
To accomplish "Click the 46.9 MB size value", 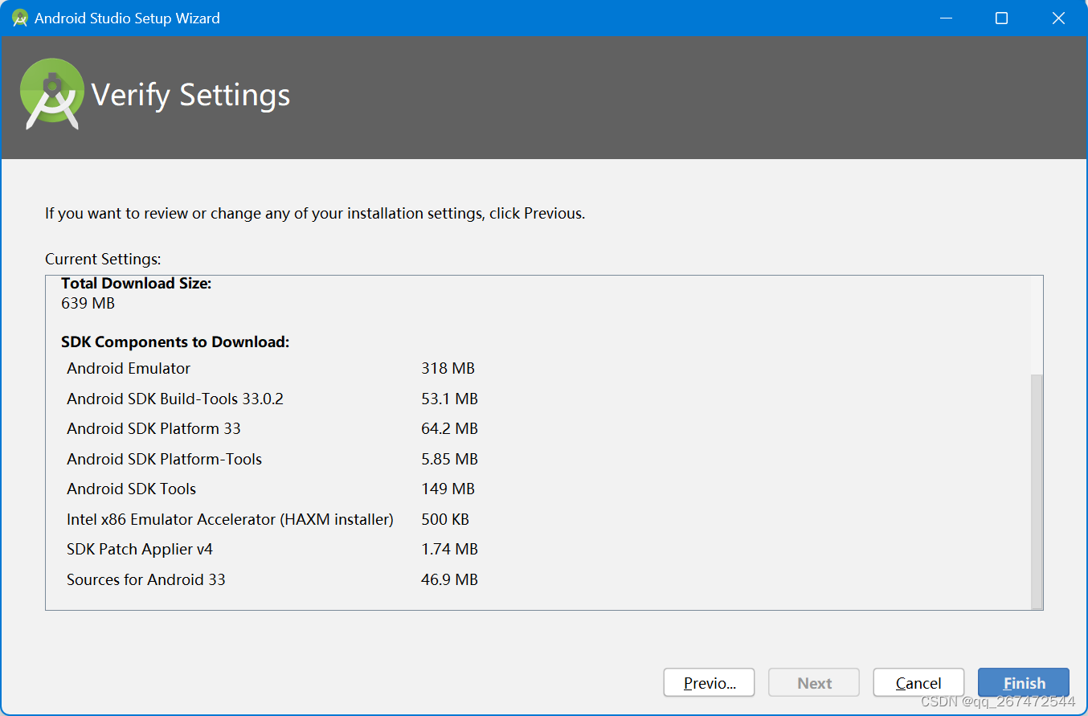I will [x=449, y=579].
